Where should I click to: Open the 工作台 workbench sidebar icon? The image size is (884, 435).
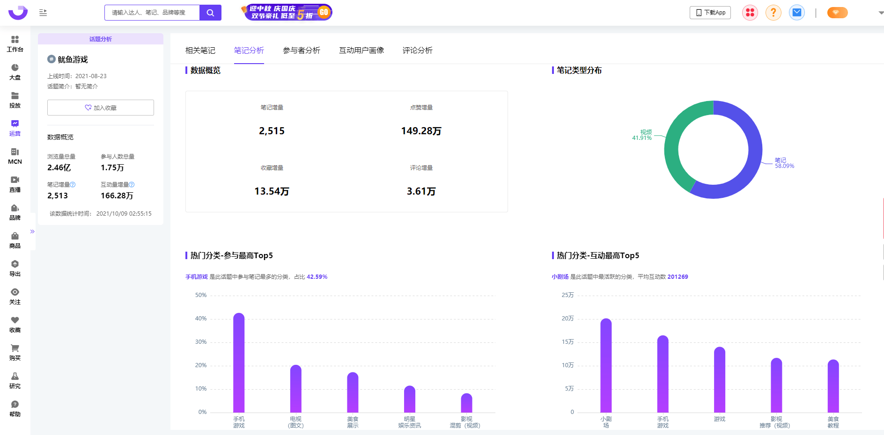(x=15, y=43)
